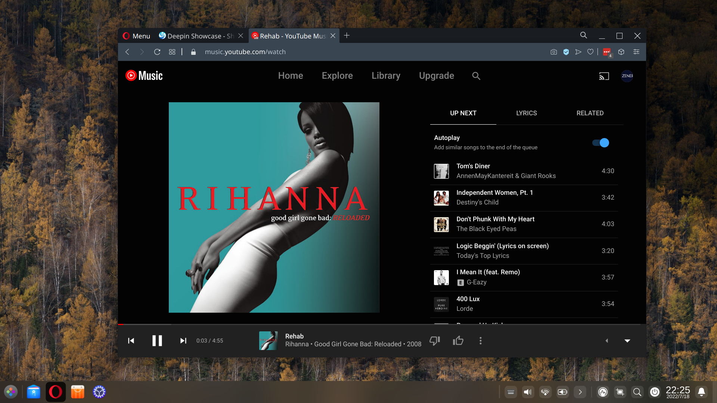Open the Opera Menu button
The width and height of the screenshot is (717, 403).
136,36
